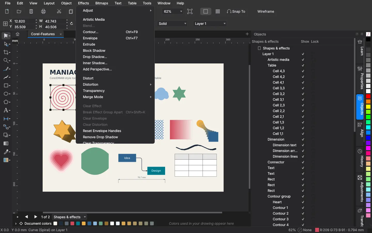Click the X position input field
This screenshot has height=233, width=372.
coord(24,21)
